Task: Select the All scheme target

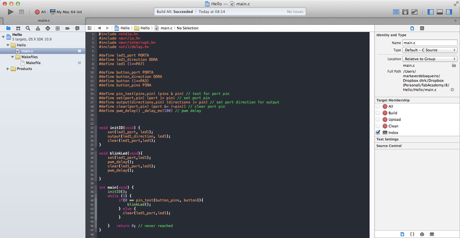Action: 40,12
